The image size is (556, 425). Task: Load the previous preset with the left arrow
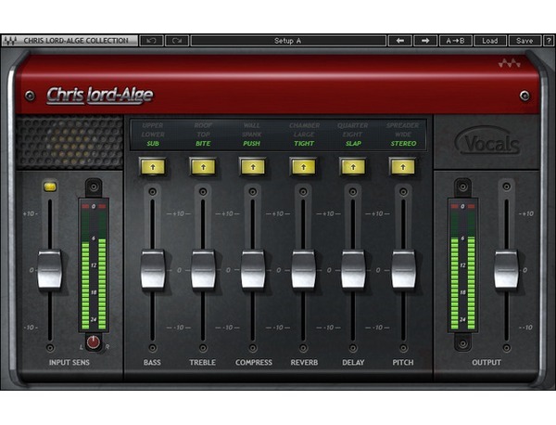(400, 41)
